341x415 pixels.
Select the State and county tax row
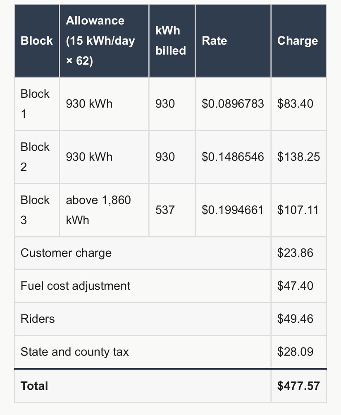click(x=170, y=352)
